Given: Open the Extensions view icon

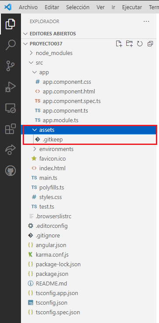Looking at the screenshot, I should click(x=10, y=129).
